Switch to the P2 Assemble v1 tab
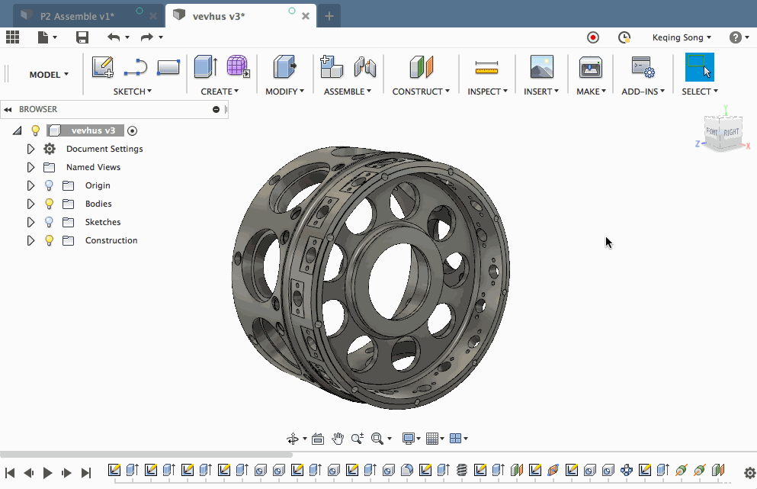The width and height of the screenshot is (757, 489). pyautogui.click(x=76, y=15)
